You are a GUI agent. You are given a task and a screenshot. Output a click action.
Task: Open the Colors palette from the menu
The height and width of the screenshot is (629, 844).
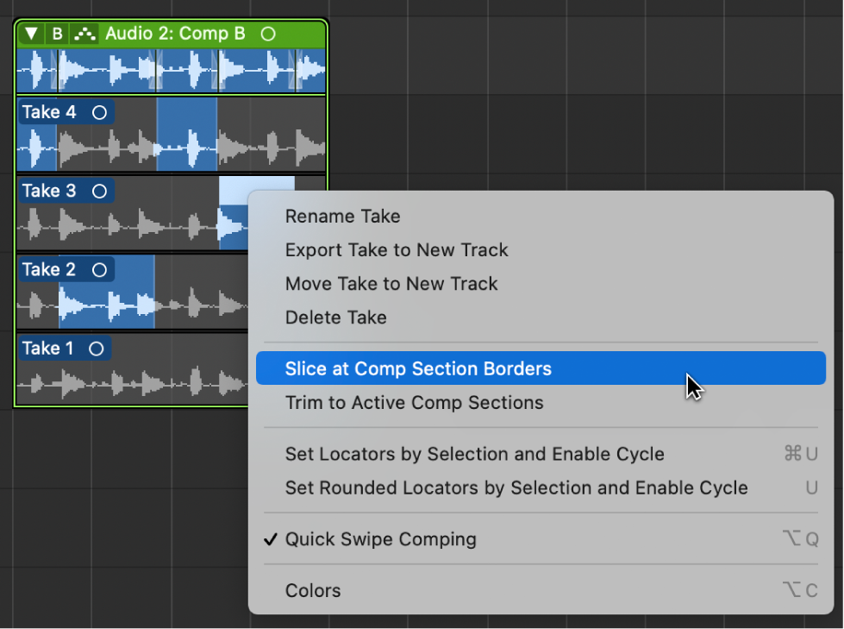pyautogui.click(x=313, y=590)
